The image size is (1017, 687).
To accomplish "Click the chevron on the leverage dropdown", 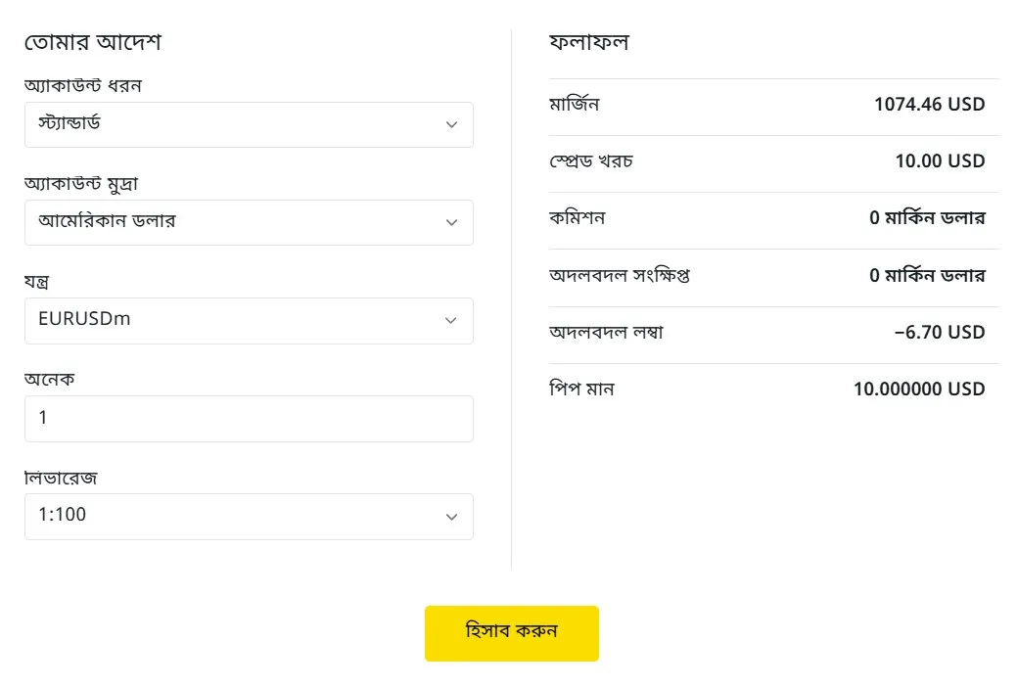I will [451, 516].
